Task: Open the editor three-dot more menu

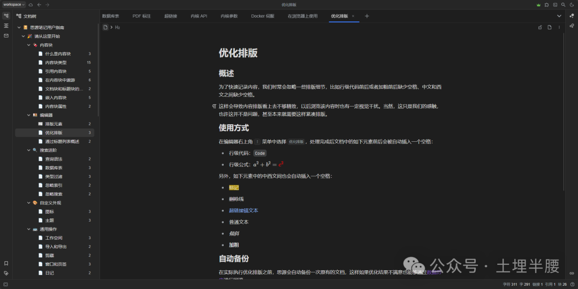Action: tap(559, 27)
